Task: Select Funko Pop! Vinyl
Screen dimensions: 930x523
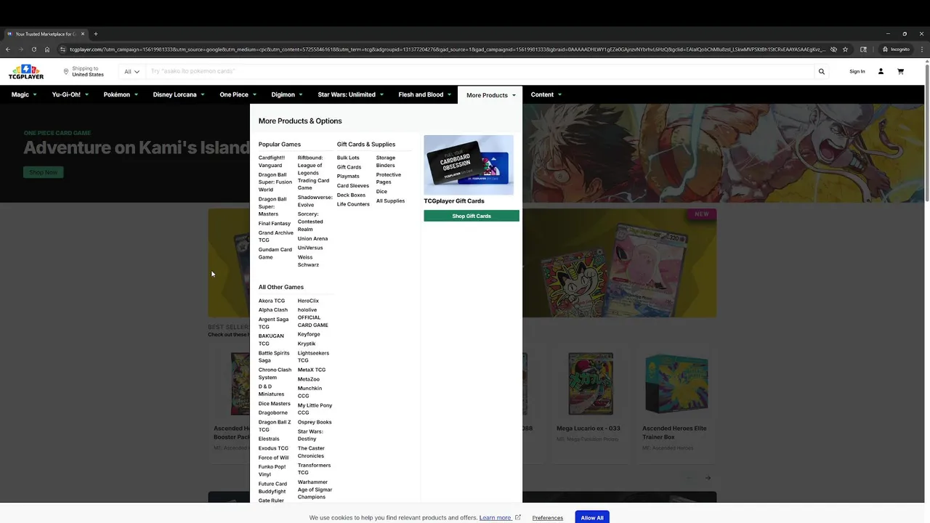Action: (x=272, y=471)
